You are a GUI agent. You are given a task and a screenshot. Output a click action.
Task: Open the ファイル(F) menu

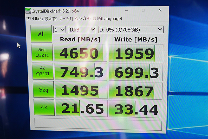click(x=34, y=19)
